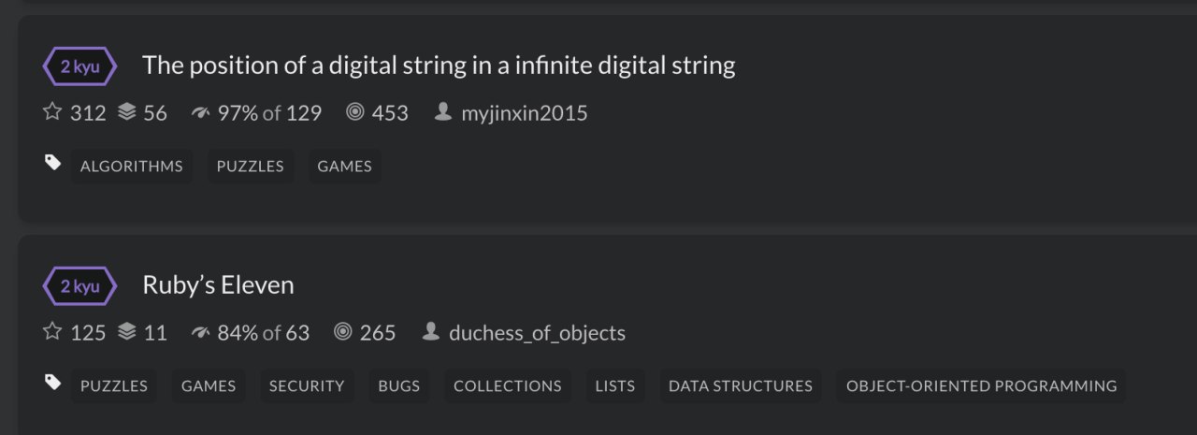The width and height of the screenshot is (1197, 435).
Task: Click the satisfaction gauge icon beside 97%
Action: [x=200, y=113]
